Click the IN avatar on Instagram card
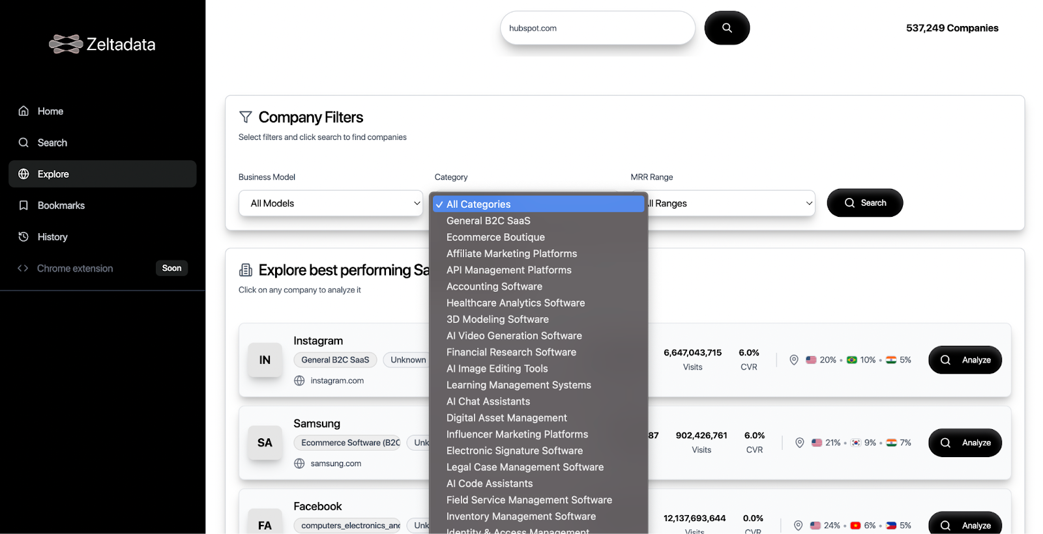Screen dimensions: 1043x534 265,360
